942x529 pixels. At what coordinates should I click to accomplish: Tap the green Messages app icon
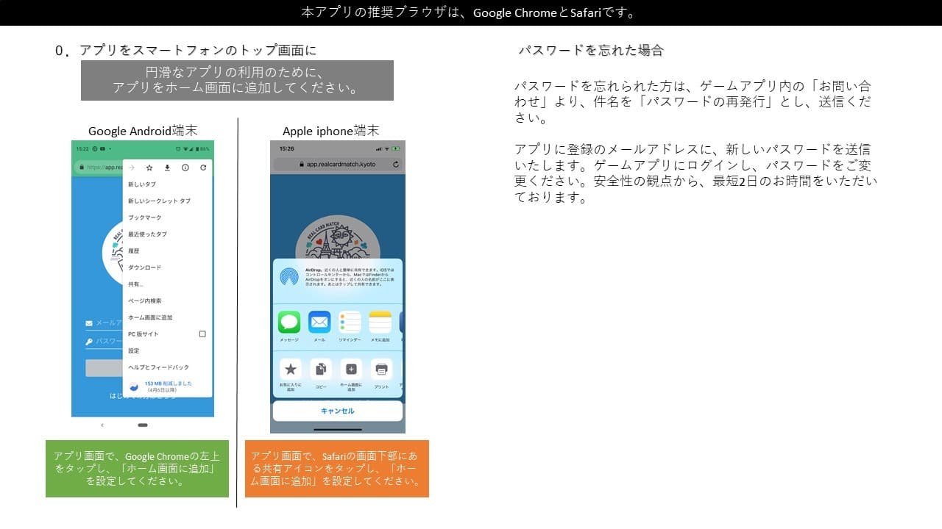coord(289,322)
